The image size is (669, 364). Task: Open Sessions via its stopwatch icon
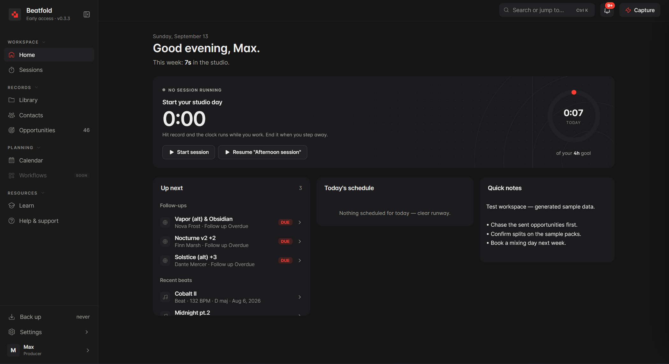coord(11,70)
